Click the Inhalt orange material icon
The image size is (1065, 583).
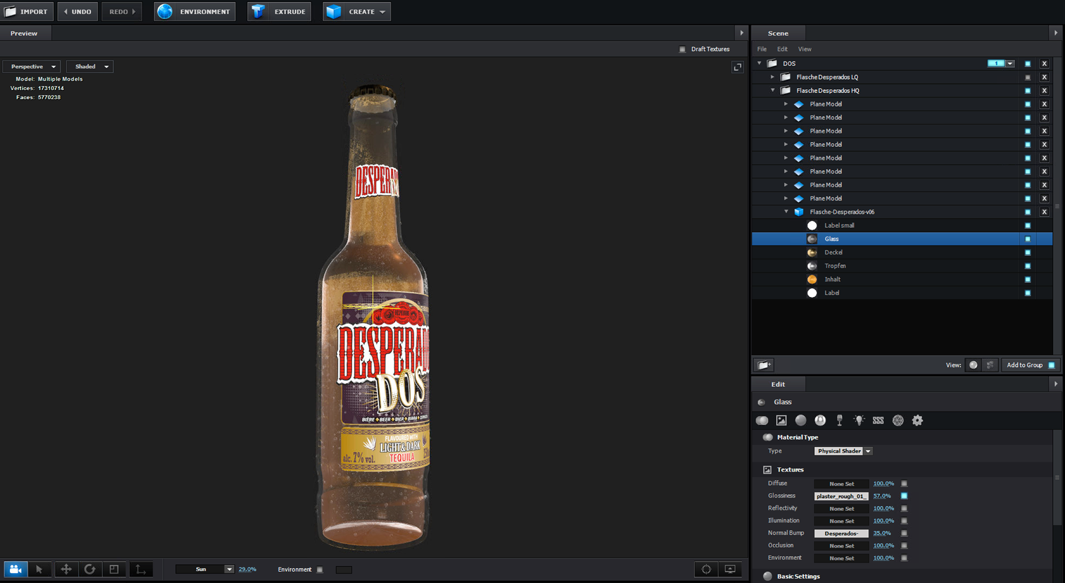pyautogui.click(x=812, y=279)
